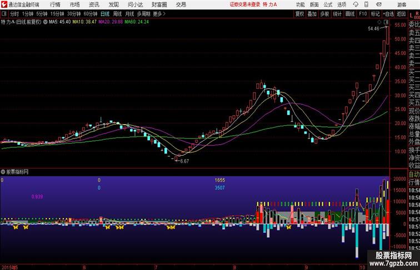Click the month 10 timeline marker
This screenshot has height=270, width=420.
(362, 267)
